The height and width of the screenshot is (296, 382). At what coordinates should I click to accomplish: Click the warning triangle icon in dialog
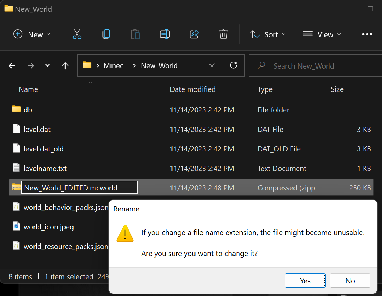click(x=125, y=234)
